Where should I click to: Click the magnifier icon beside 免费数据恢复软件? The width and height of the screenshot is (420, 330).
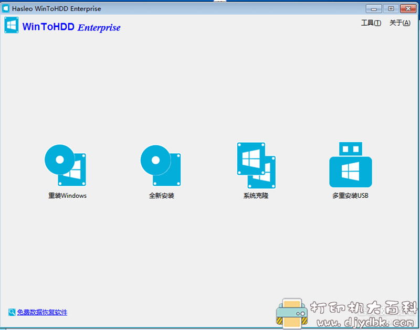[x=12, y=312]
